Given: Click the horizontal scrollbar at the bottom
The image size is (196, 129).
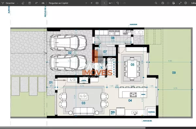Looking at the screenshot, I should (73, 128).
